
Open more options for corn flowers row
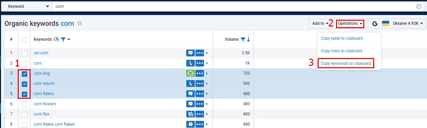point(200,104)
